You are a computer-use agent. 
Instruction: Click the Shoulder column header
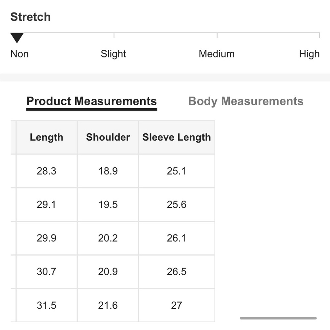(108, 137)
